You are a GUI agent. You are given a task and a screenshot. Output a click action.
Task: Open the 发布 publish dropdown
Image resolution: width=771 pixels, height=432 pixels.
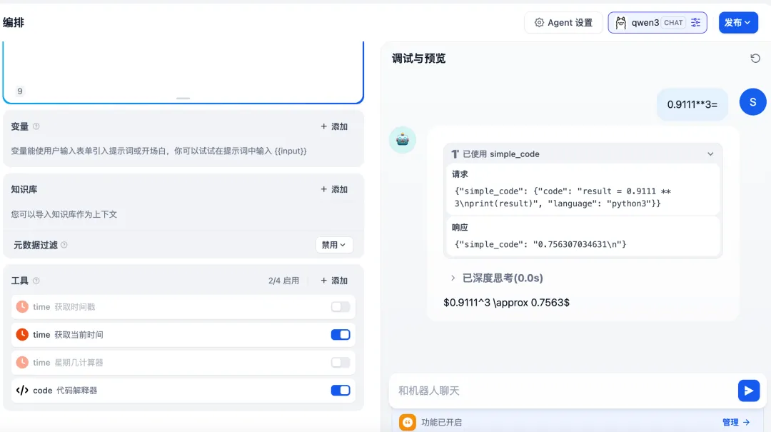(738, 22)
